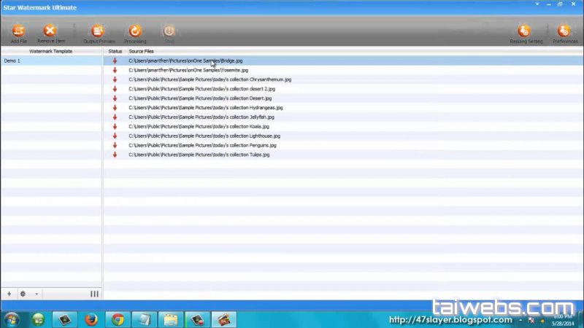
Task: Click the Add File toolbar icon
Action: tap(19, 31)
